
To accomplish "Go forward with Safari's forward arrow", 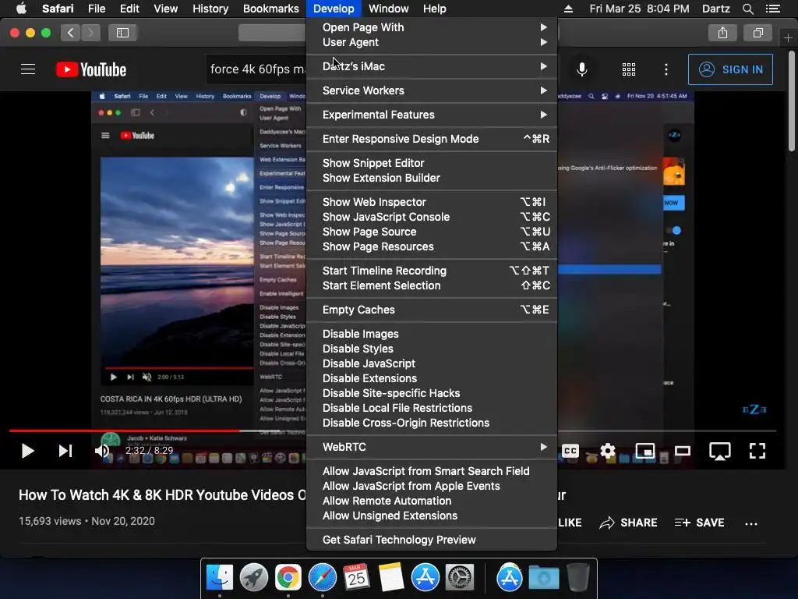I will pyautogui.click(x=90, y=33).
